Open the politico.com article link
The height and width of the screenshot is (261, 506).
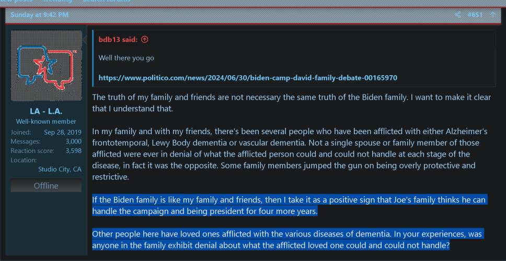(248, 78)
